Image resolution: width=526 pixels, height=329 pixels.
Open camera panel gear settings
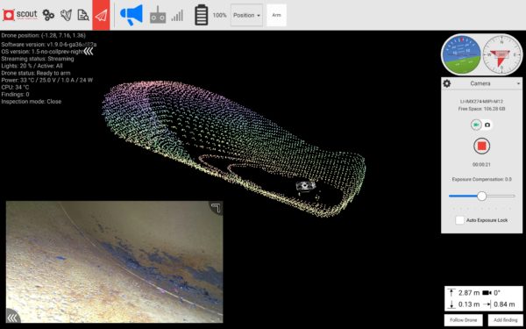click(x=447, y=83)
